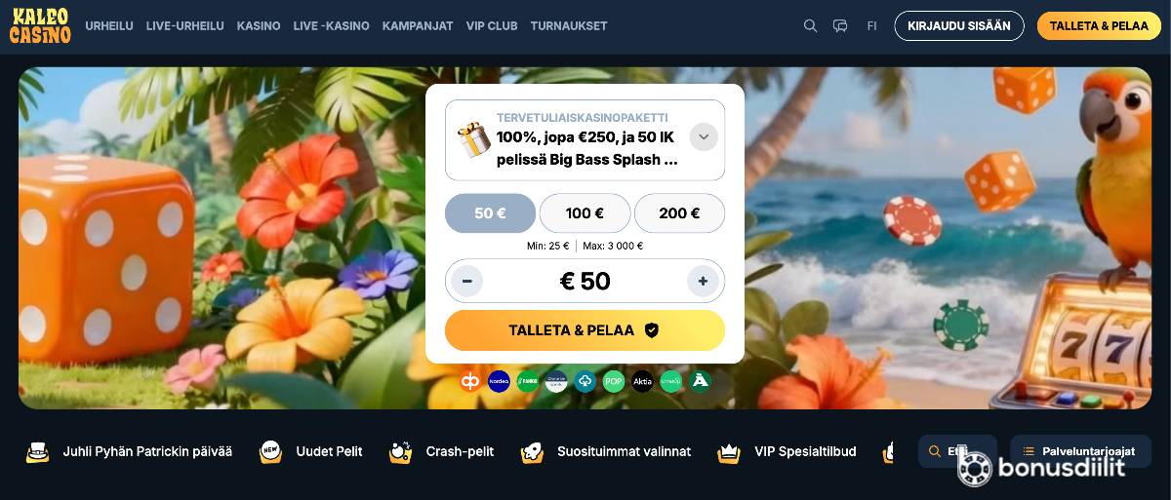Expand the welcome bonus package chevron

(x=704, y=137)
